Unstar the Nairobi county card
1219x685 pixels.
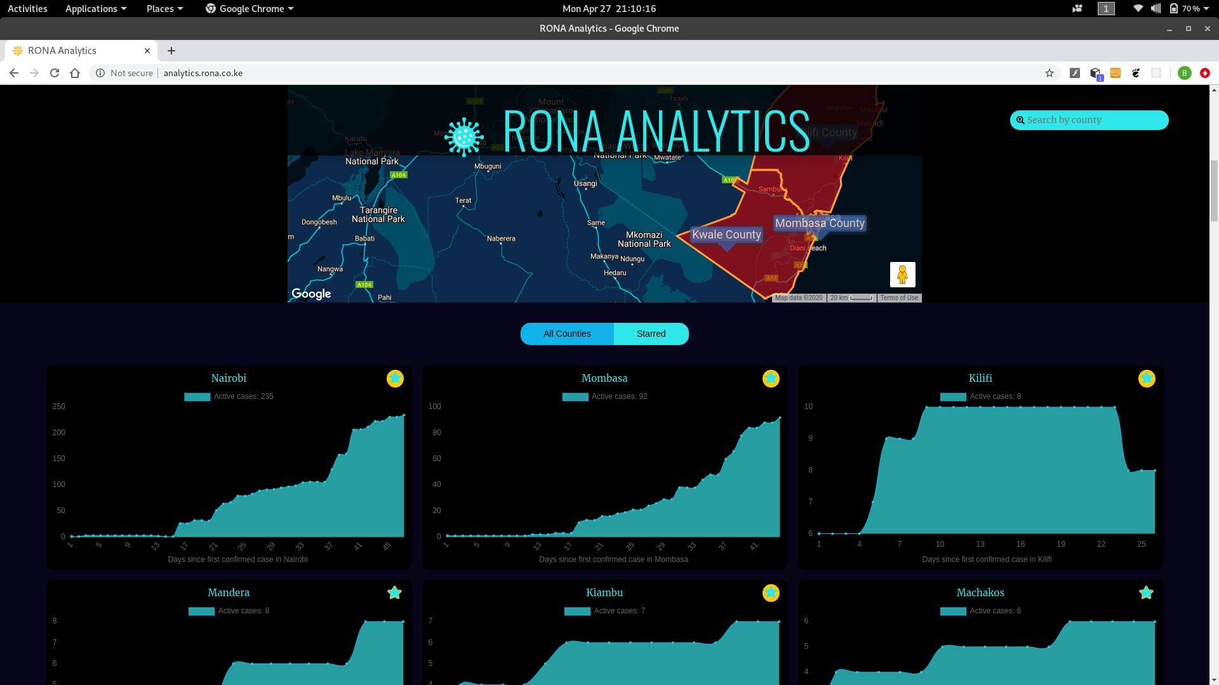(x=394, y=379)
